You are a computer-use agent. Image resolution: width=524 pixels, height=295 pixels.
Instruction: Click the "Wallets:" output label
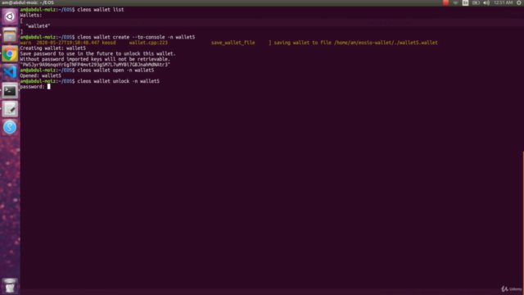31,15
